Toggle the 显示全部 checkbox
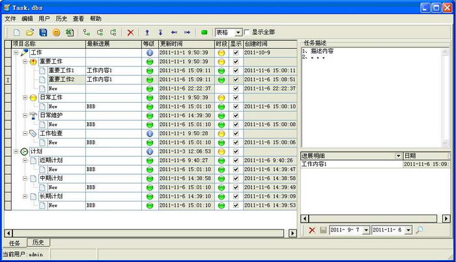 pos(247,32)
